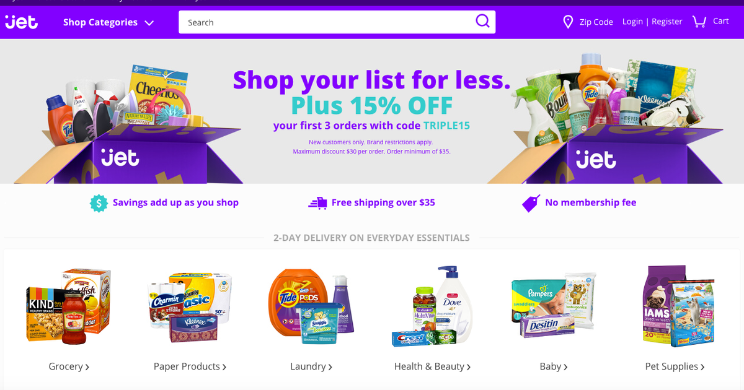Click the dollar savings badge icon
Image resolution: width=744 pixels, height=390 pixels.
tap(99, 203)
